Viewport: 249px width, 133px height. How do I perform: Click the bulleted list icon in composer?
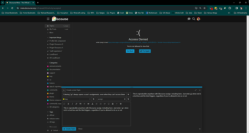[96, 104]
